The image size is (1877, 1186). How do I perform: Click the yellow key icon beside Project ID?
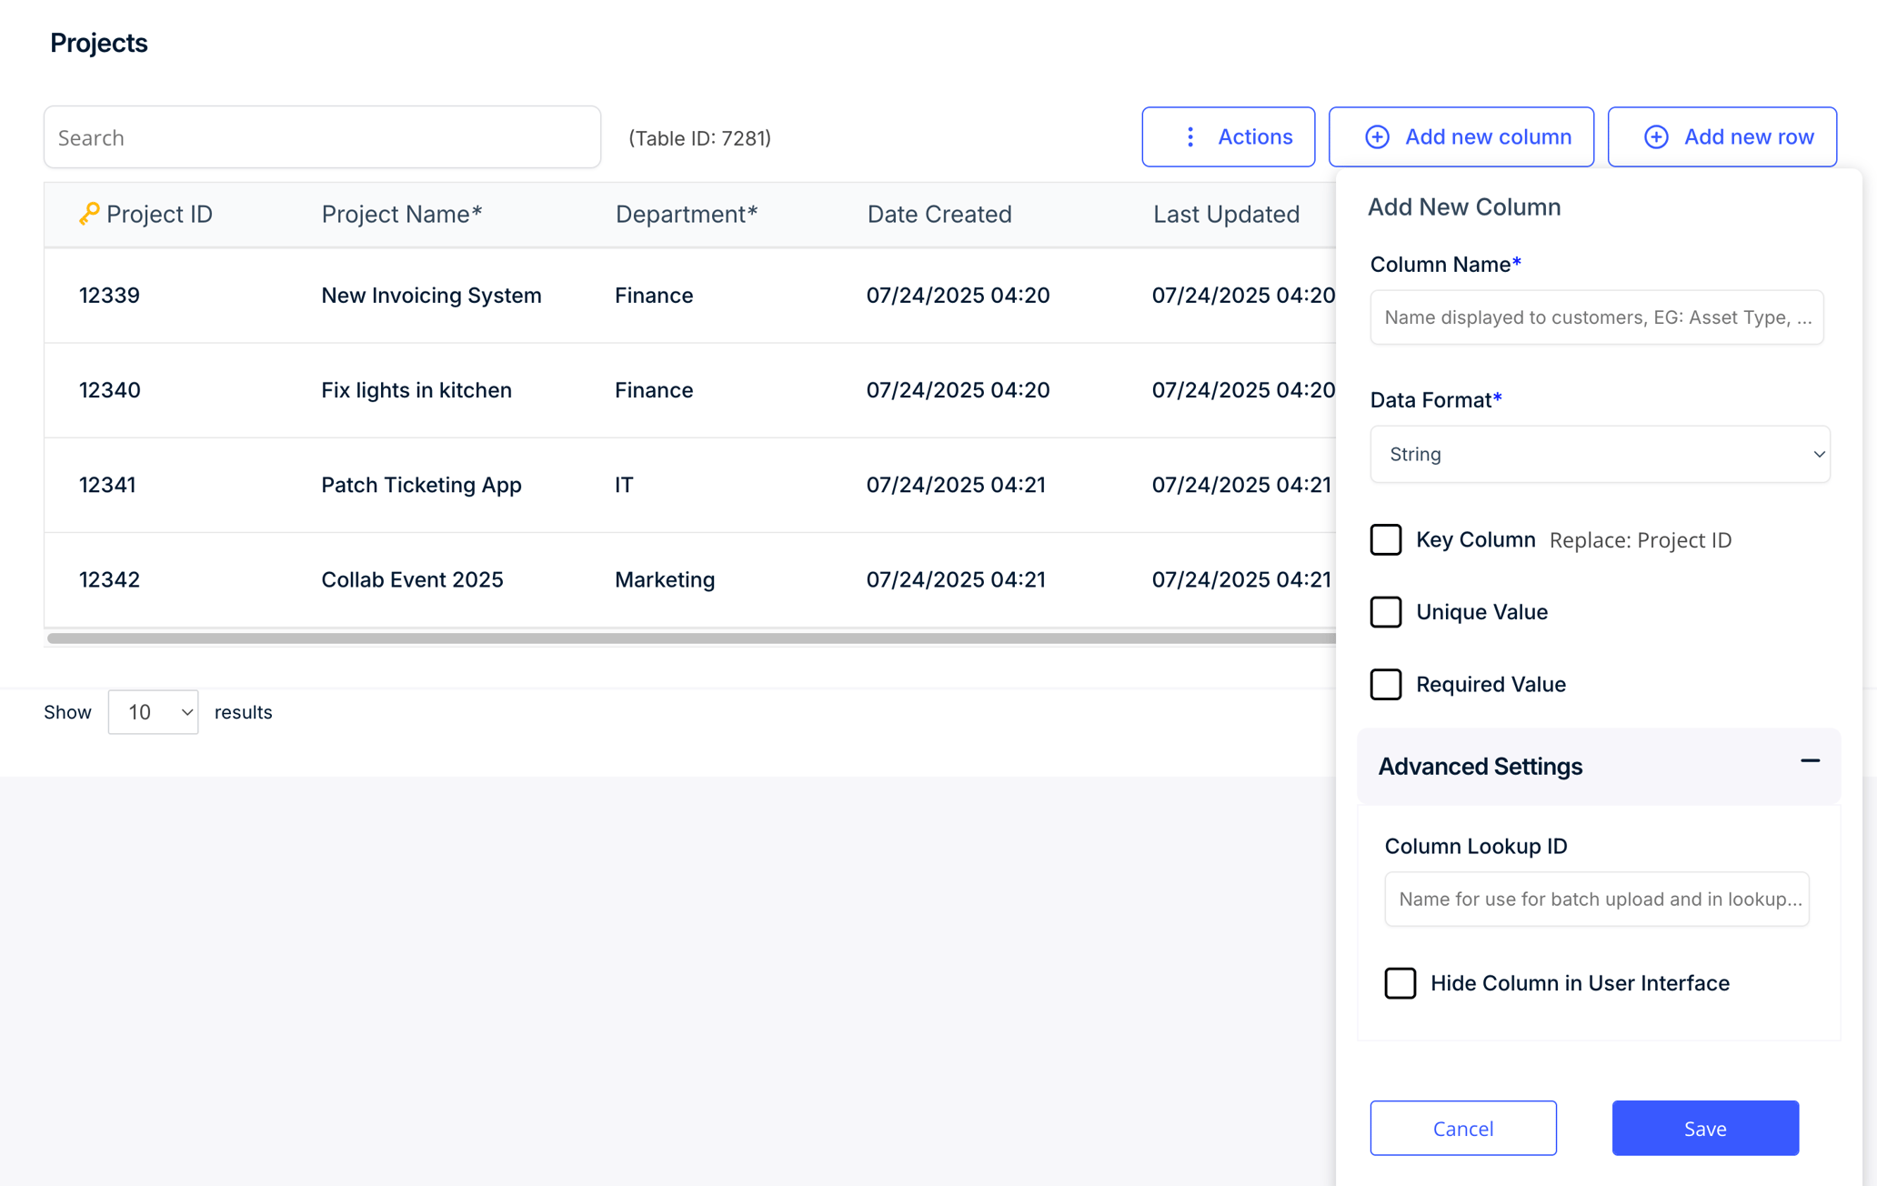tap(89, 214)
